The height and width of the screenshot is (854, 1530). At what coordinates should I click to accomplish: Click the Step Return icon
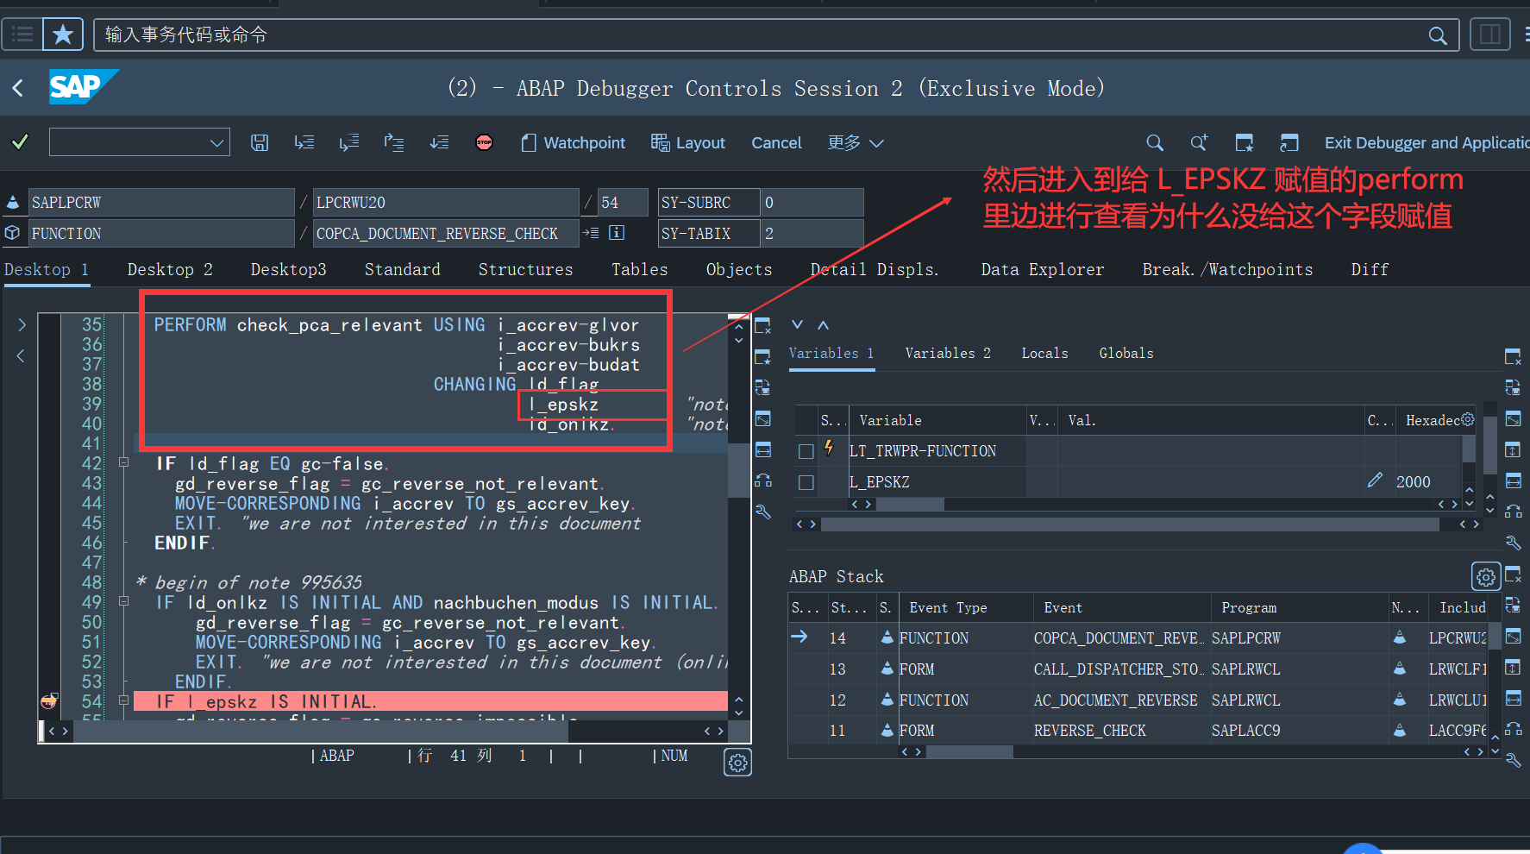394,142
